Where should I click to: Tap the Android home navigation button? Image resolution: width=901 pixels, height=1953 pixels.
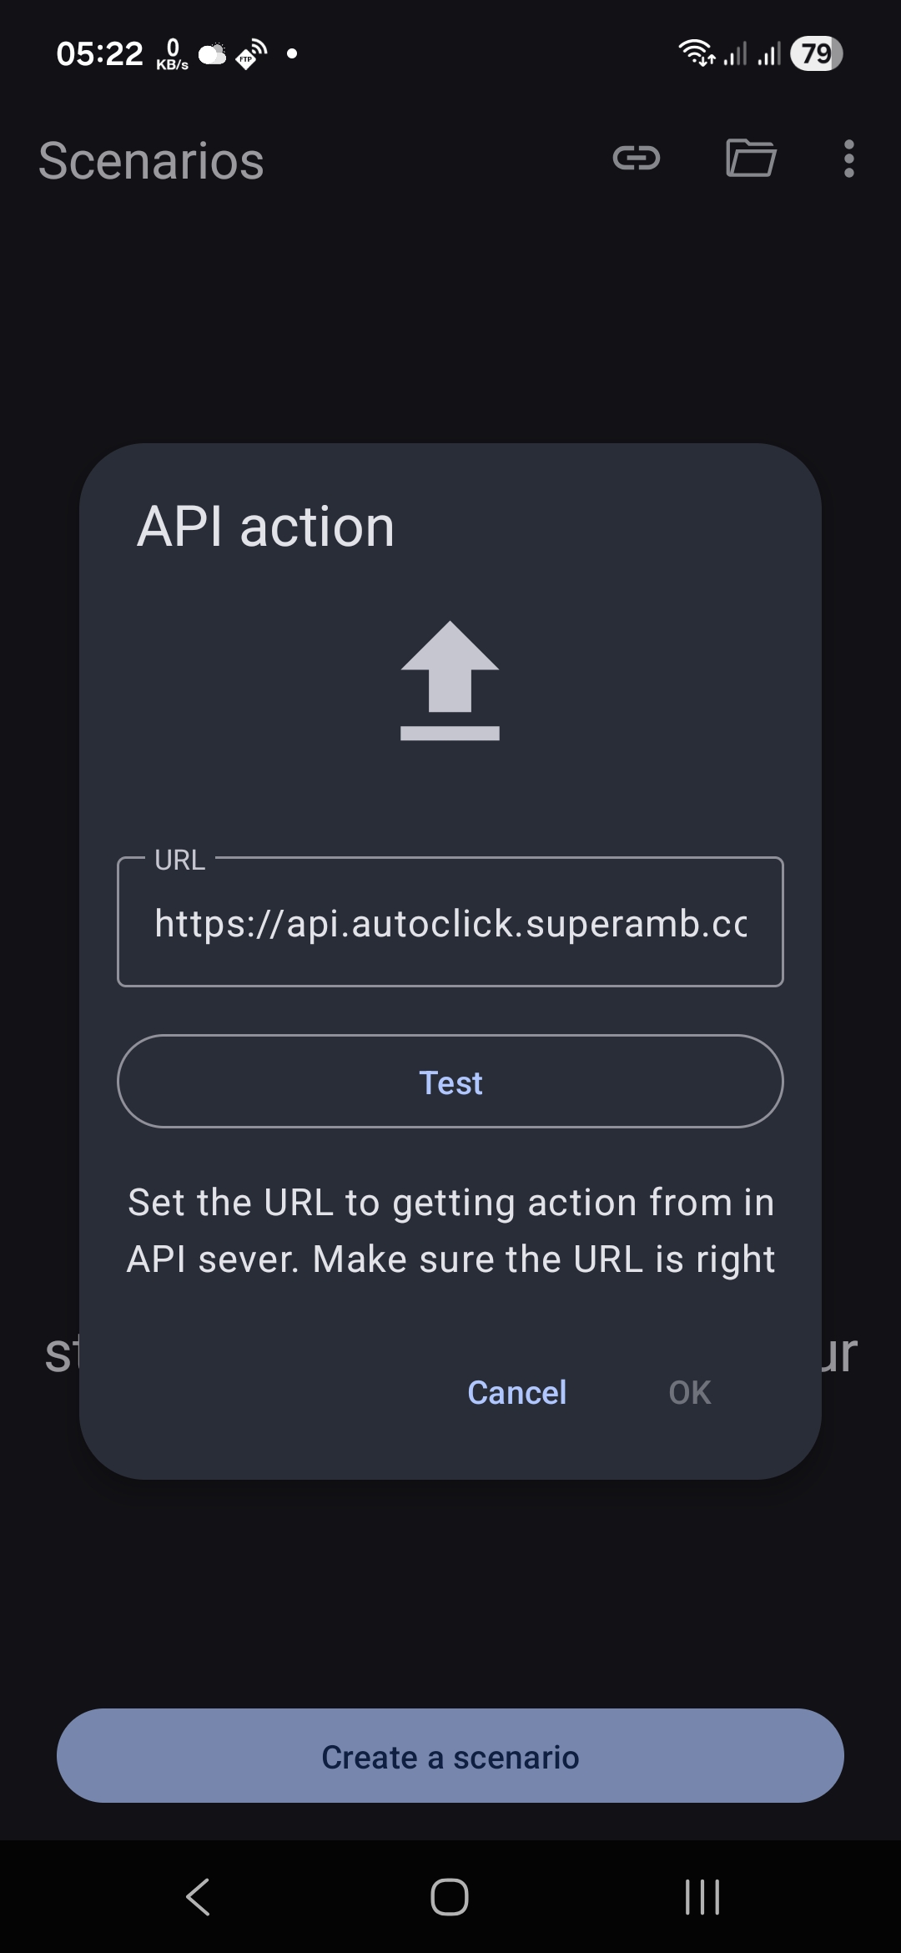click(450, 1897)
